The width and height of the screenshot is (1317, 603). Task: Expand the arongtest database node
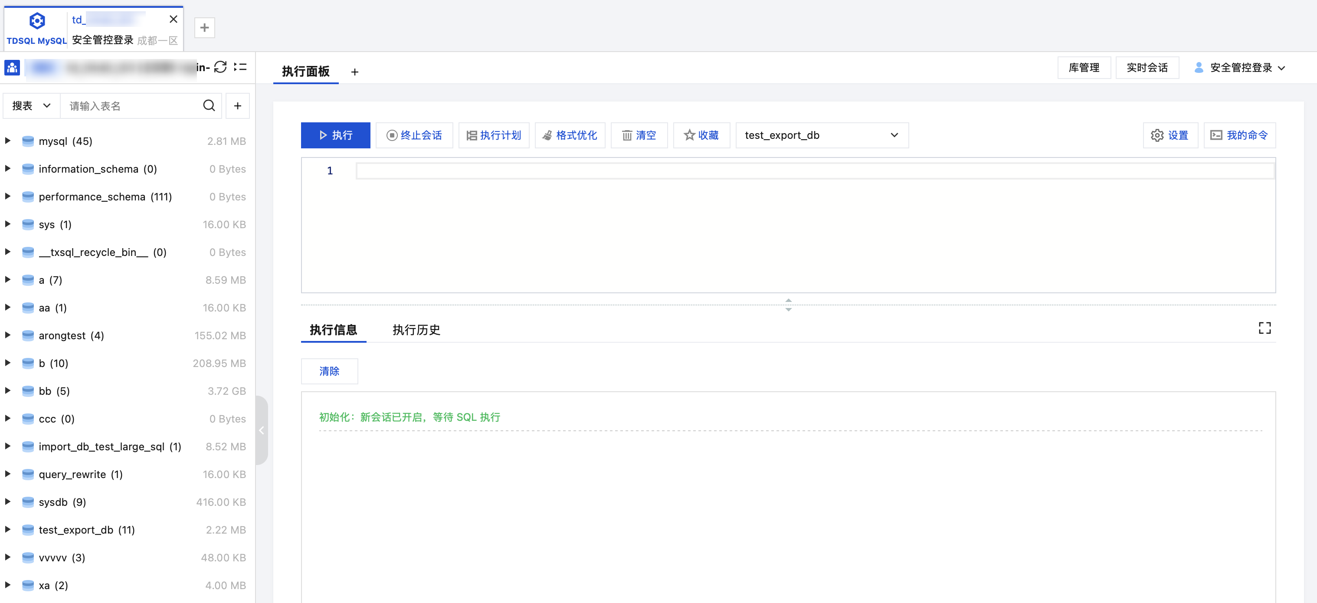[8, 335]
